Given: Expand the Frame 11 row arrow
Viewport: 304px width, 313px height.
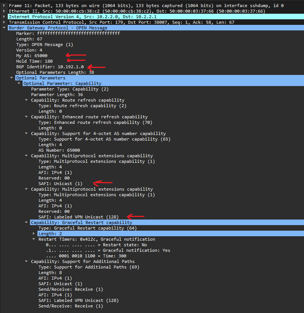Looking at the screenshot, I should pyautogui.click(x=4, y=6).
